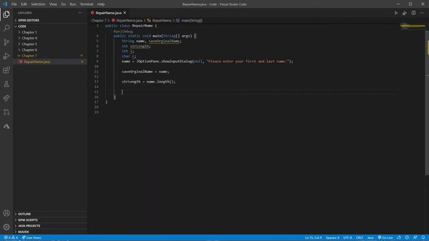Click the Java language mode entry
Screen dimensions: 429x241
371,238
